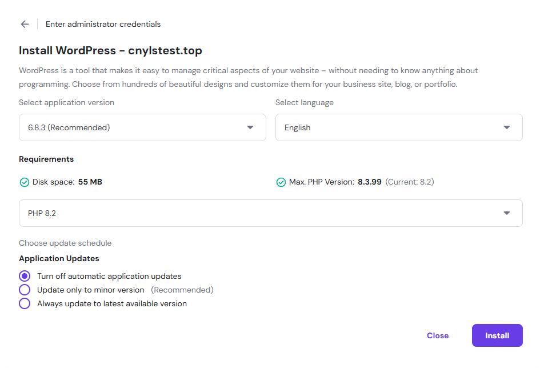Click the green check beside Disk space
The image size is (544, 368).
[x=25, y=182]
